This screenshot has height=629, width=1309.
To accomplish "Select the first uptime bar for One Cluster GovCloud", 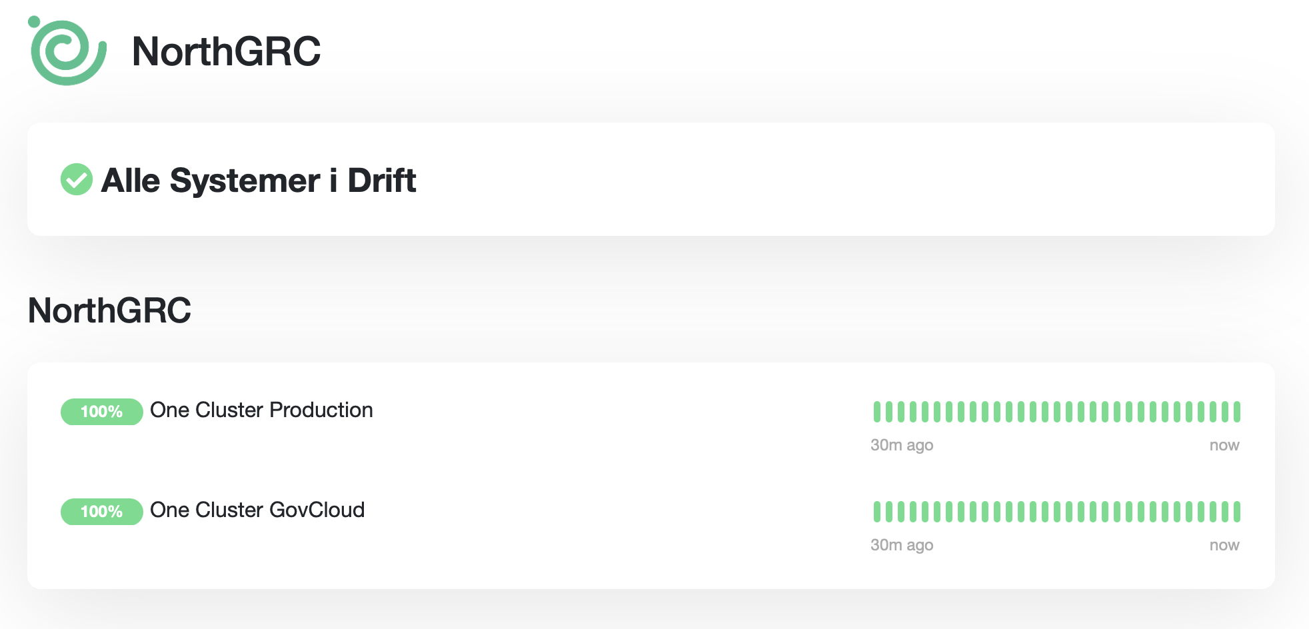I will click(877, 512).
